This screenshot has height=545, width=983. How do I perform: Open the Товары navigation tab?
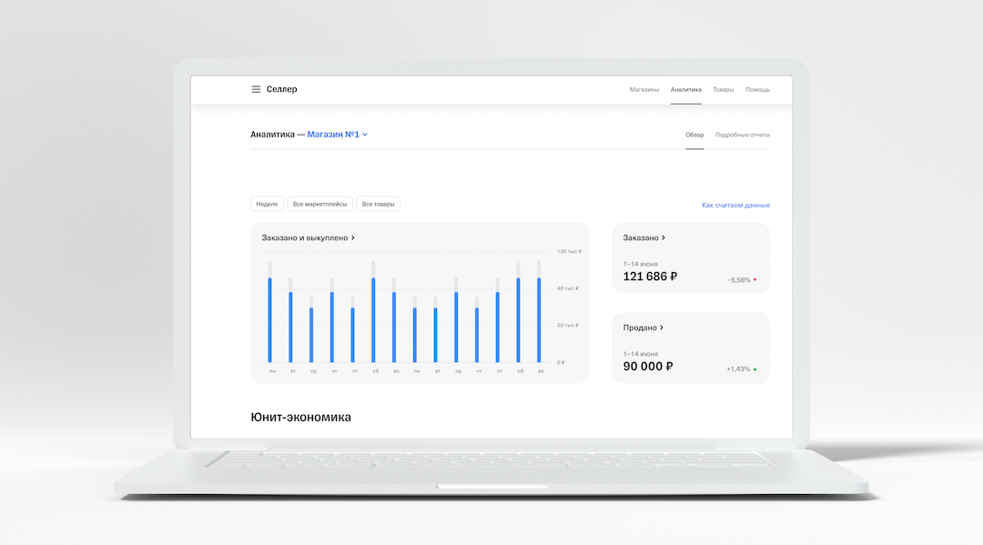pos(723,90)
